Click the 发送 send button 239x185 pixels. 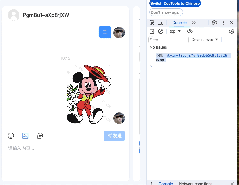pyautogui.click(x=114, y=136)
